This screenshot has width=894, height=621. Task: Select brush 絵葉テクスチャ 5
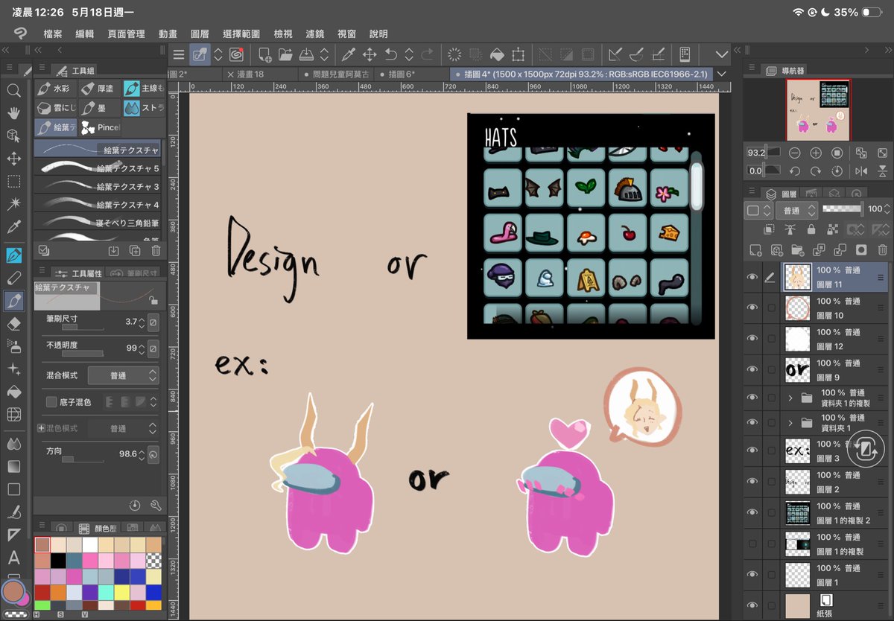coord(98,168)
